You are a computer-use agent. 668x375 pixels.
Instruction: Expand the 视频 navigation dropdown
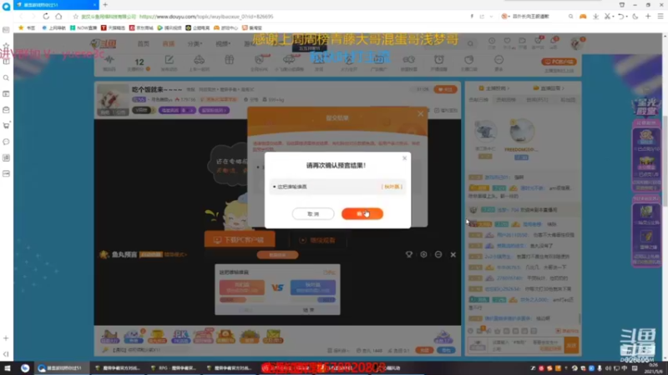pyautogui.click(x=223, y=44)
